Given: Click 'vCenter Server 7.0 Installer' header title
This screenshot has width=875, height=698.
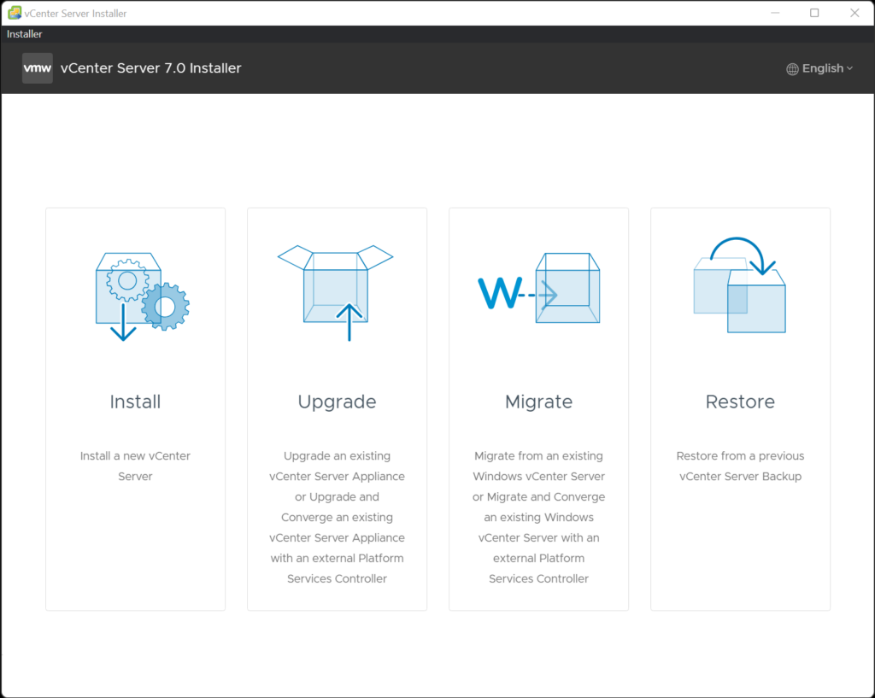Looking at the screenshot, I should click(150, 68).
